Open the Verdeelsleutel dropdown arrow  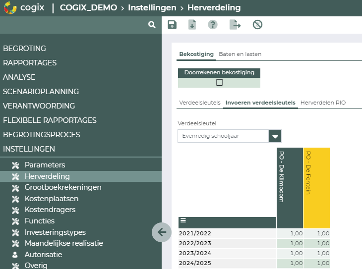click(x=275, y=136)
